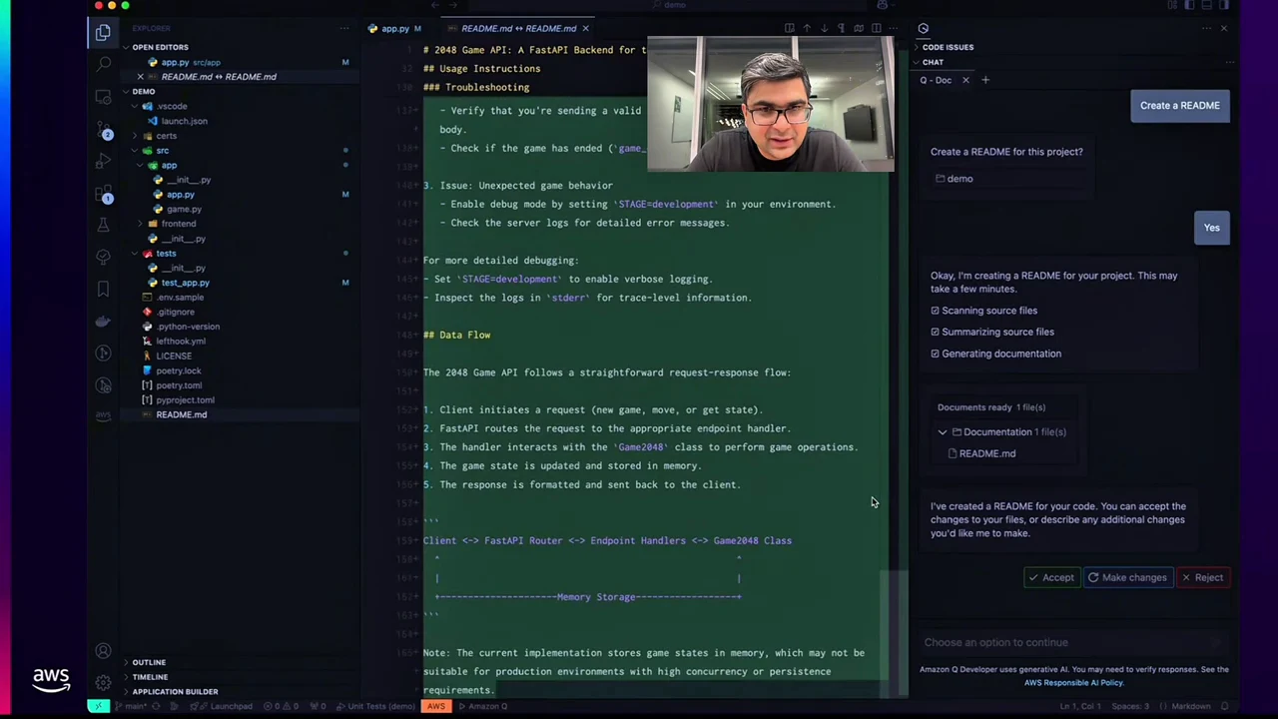Click the remote window indicator in status bar
Screen dimensions: 1278x719
point(98,706)
